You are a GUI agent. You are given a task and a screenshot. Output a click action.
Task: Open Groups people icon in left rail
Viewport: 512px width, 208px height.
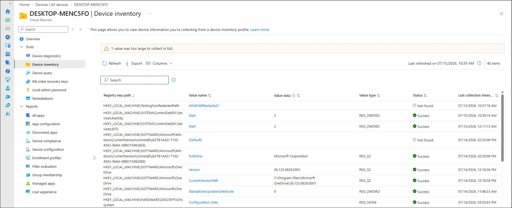coord(8,97)
